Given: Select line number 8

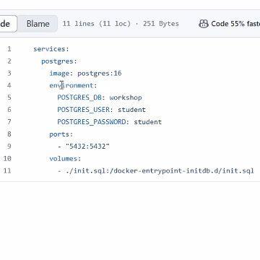Looking at the screenshot, I should 9,134.
